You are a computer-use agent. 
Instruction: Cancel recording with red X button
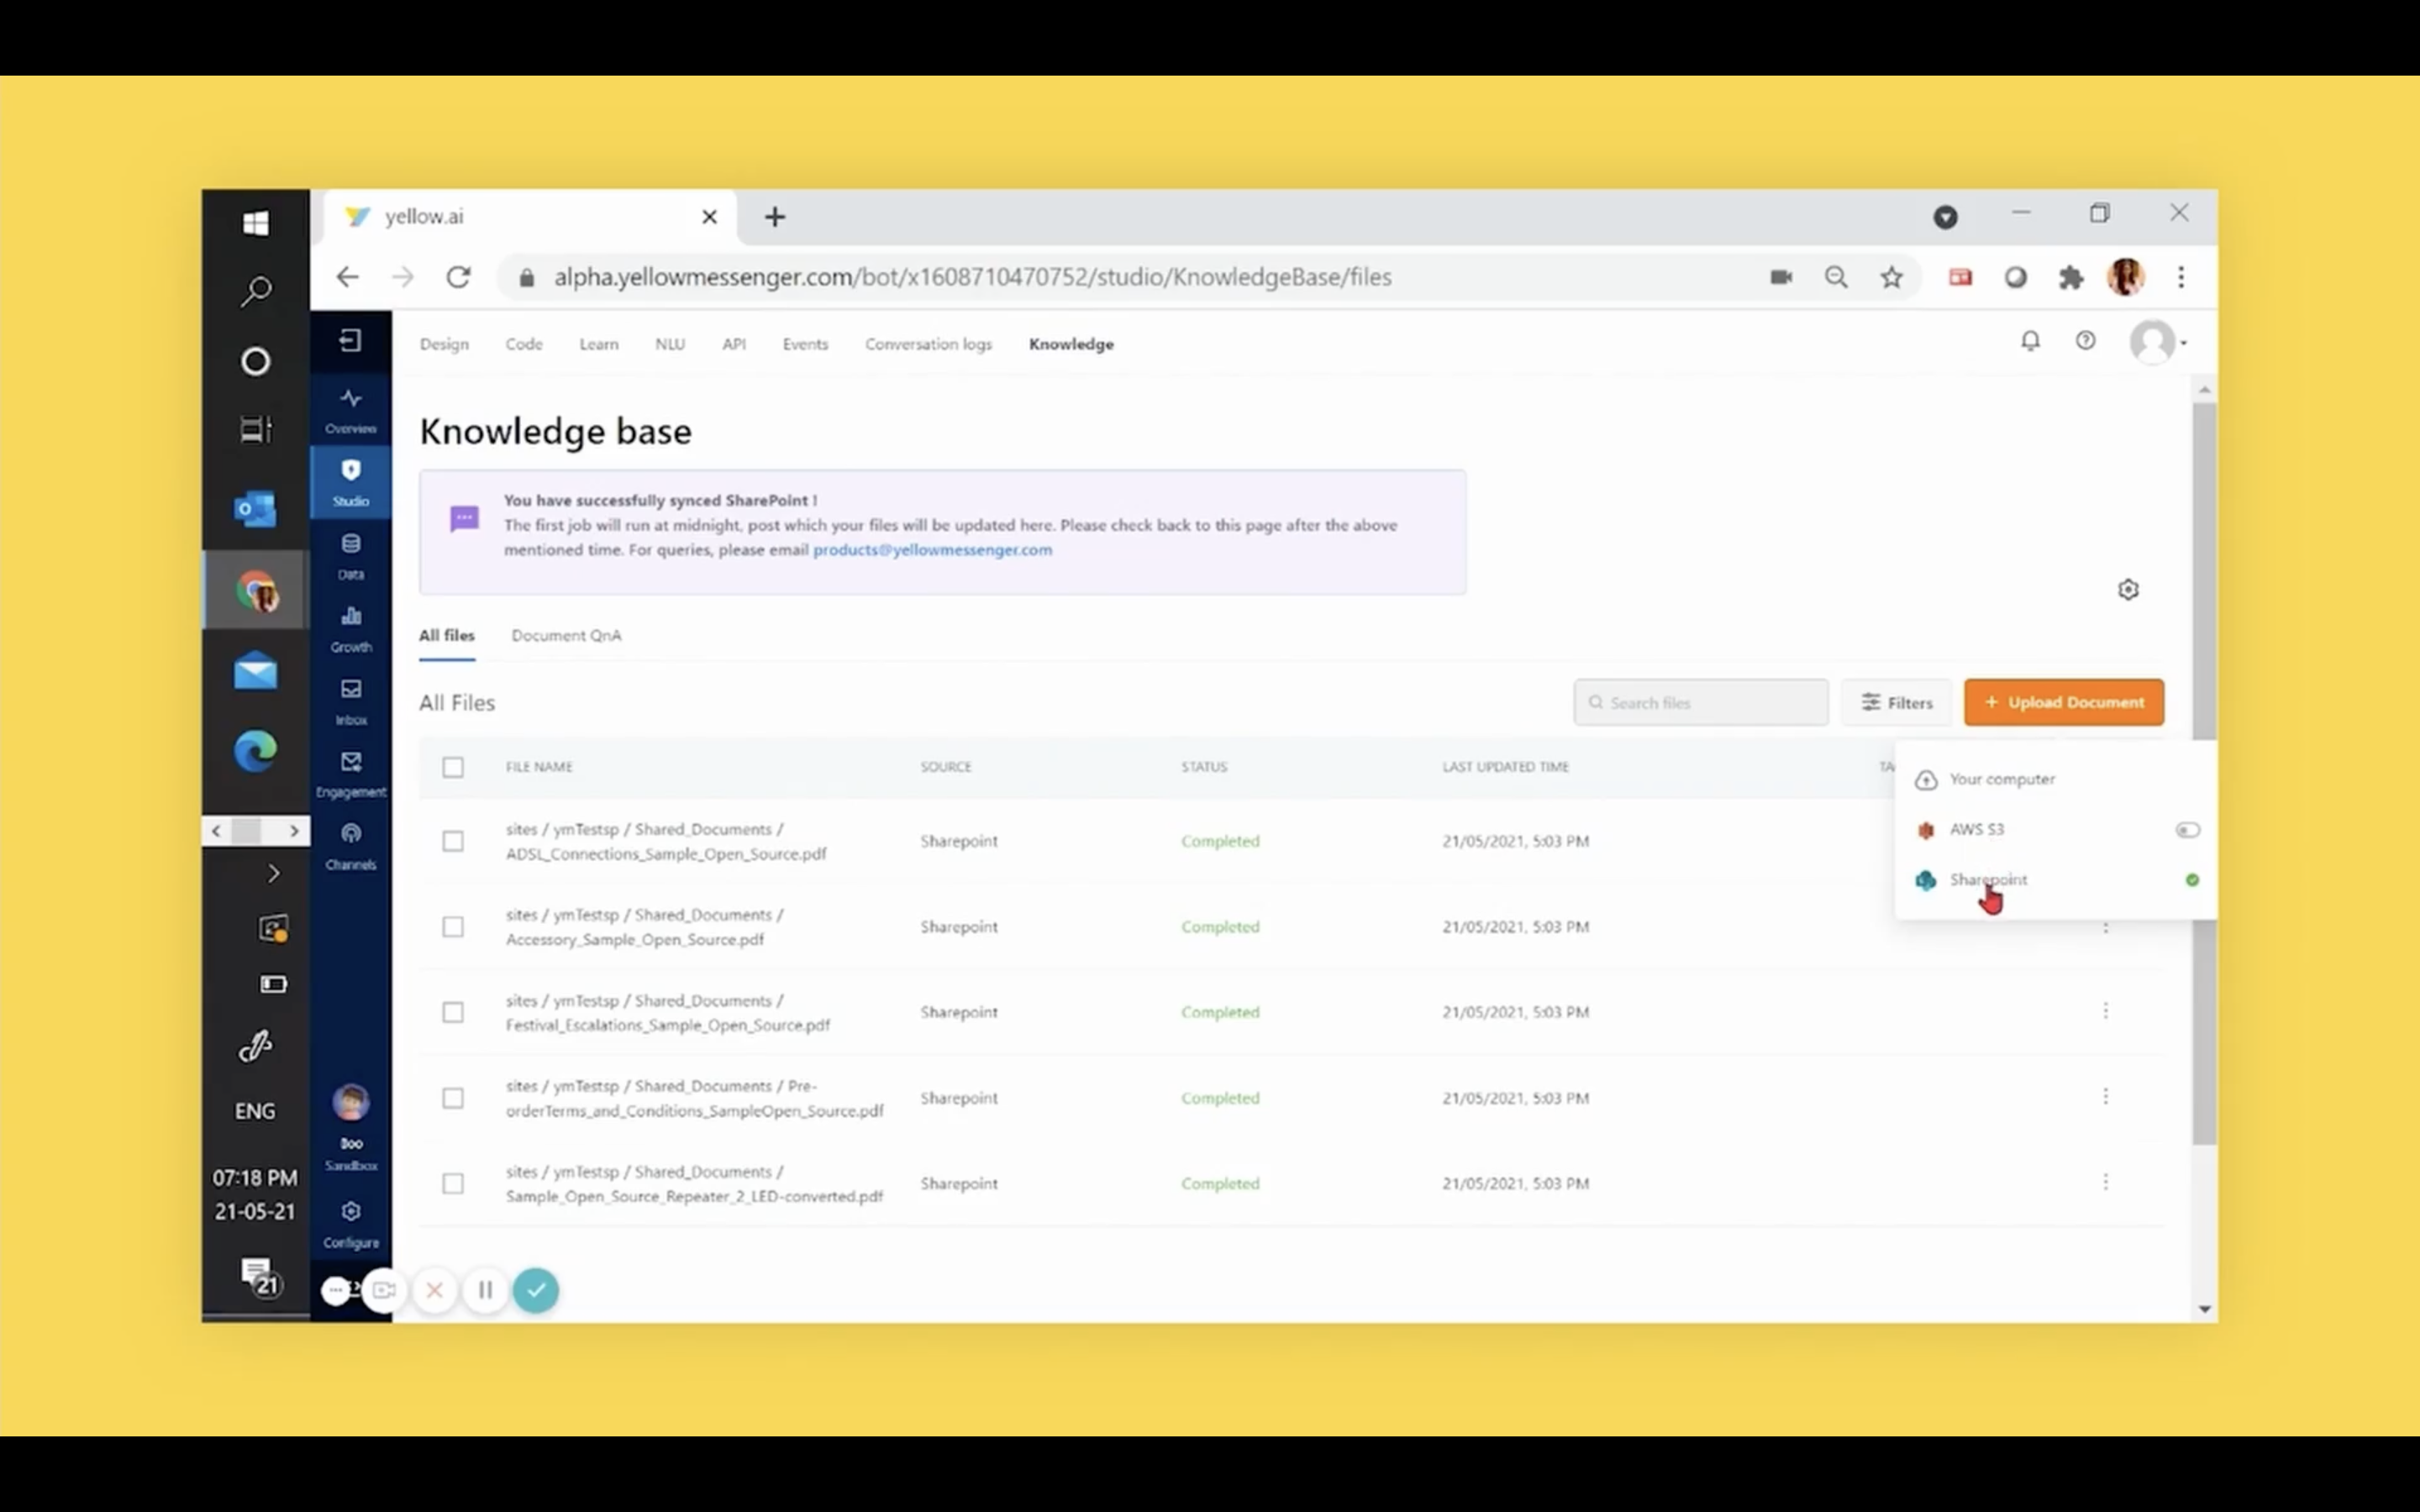pos(435,1290)
